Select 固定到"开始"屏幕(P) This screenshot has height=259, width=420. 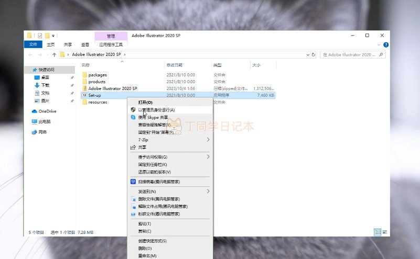[x=170, y=132]
